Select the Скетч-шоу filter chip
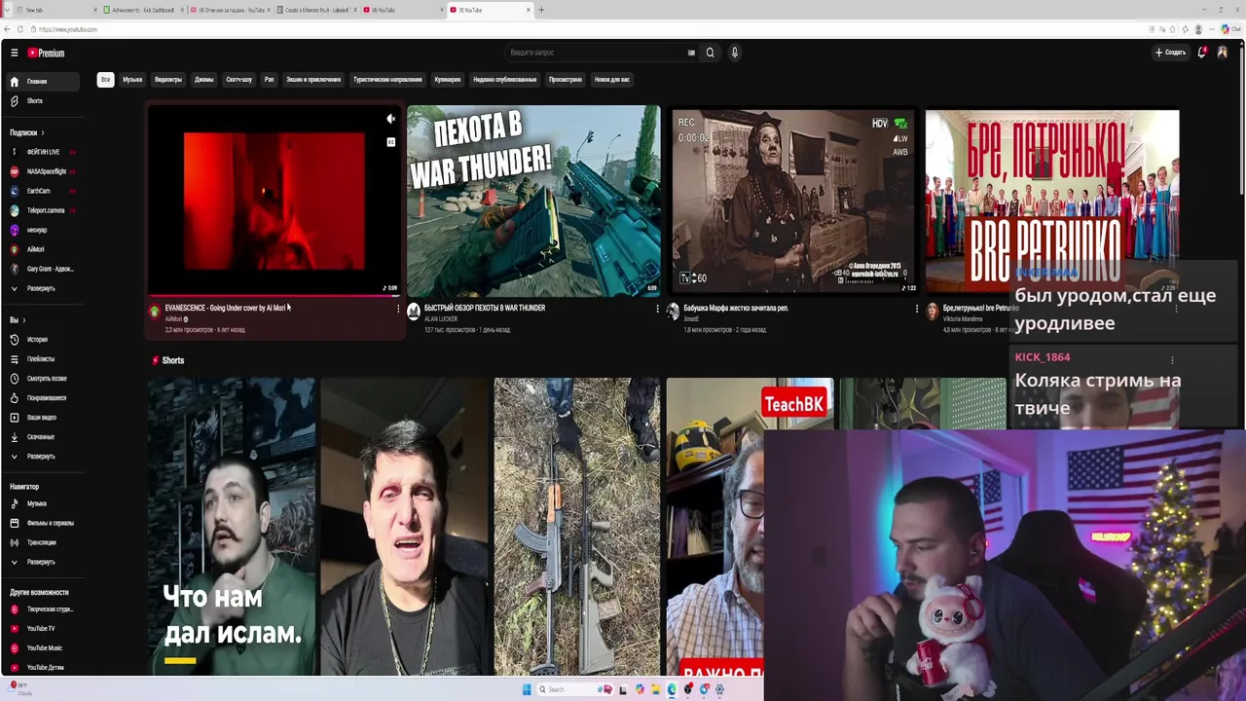Viewport: 1246px width, 701px height. (239, 80)
